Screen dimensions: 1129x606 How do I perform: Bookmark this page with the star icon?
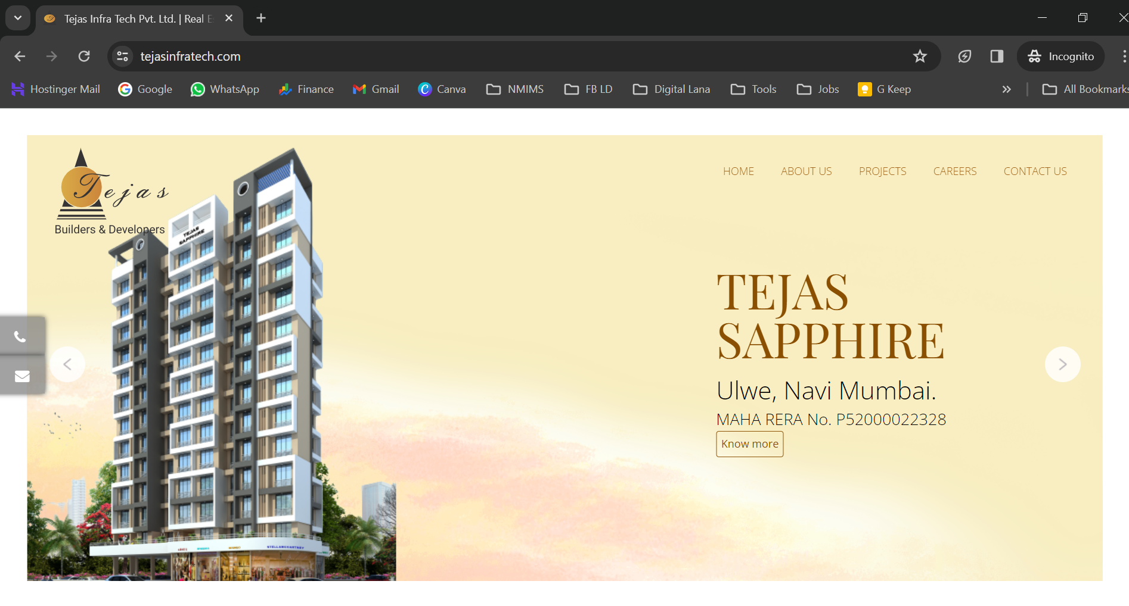(x=920, y=57)
